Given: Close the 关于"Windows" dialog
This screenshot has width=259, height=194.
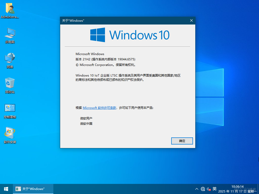Looking at the screenshot, I should (191, 20).
